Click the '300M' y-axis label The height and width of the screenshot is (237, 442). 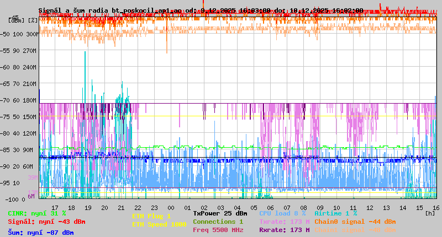pos(32,34)
